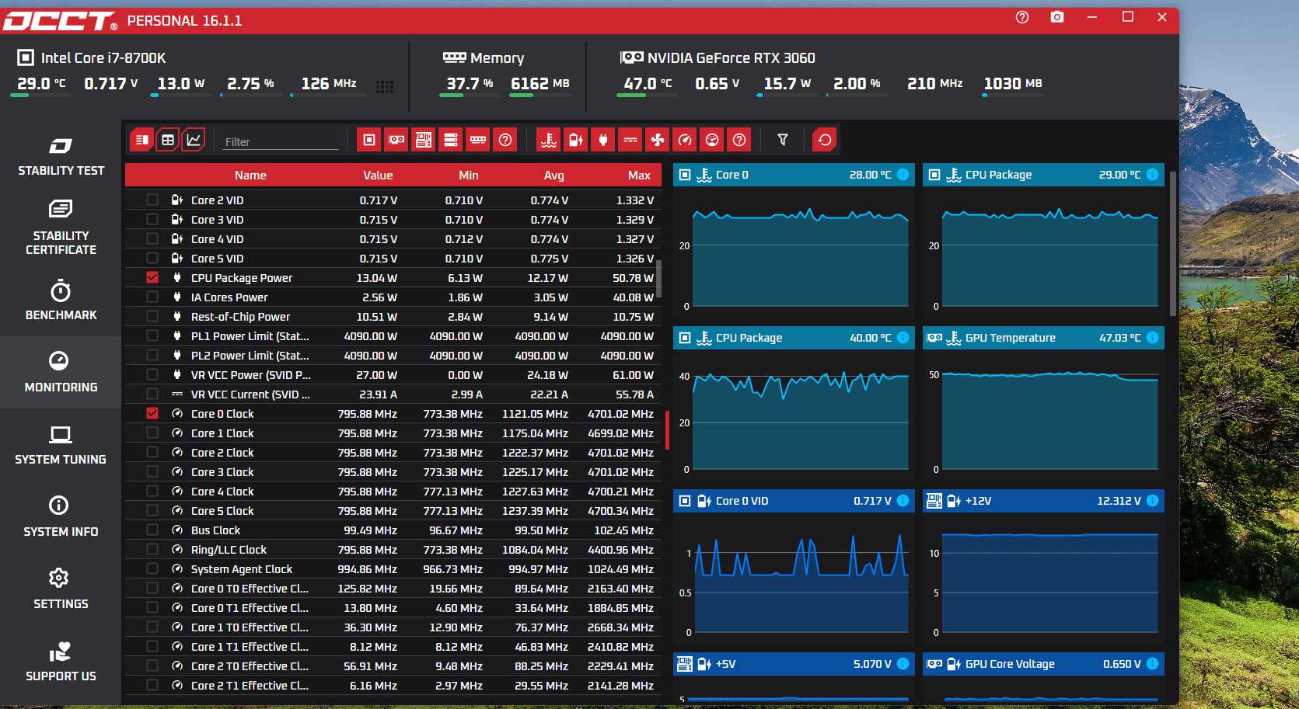This screenshot has width=1299, height=709.
Task: Toggle the power plug sensor filter
Action: click(603, 140)
